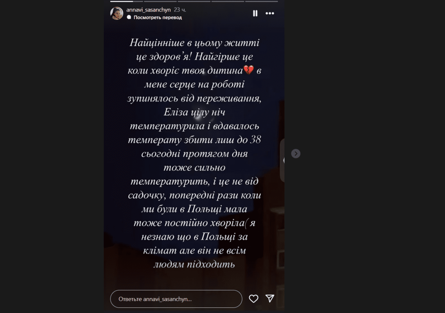Jump to the second story progress segment
This screenshot has height=313, width=445.
(160, 1)
